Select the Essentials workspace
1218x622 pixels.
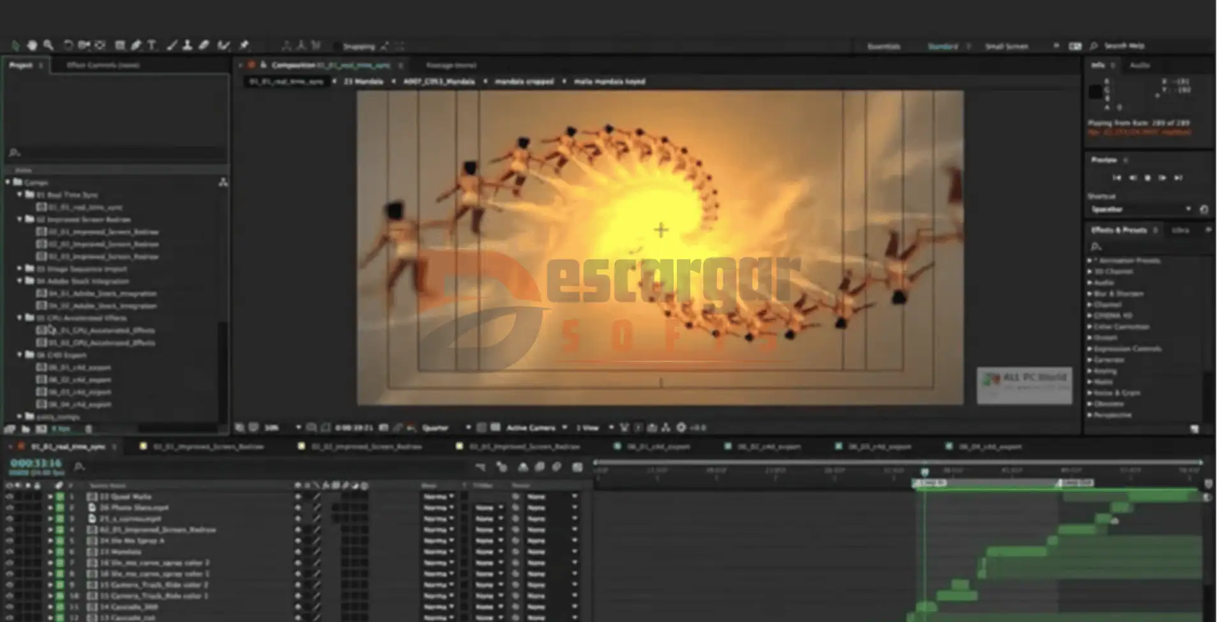point(884,47)
